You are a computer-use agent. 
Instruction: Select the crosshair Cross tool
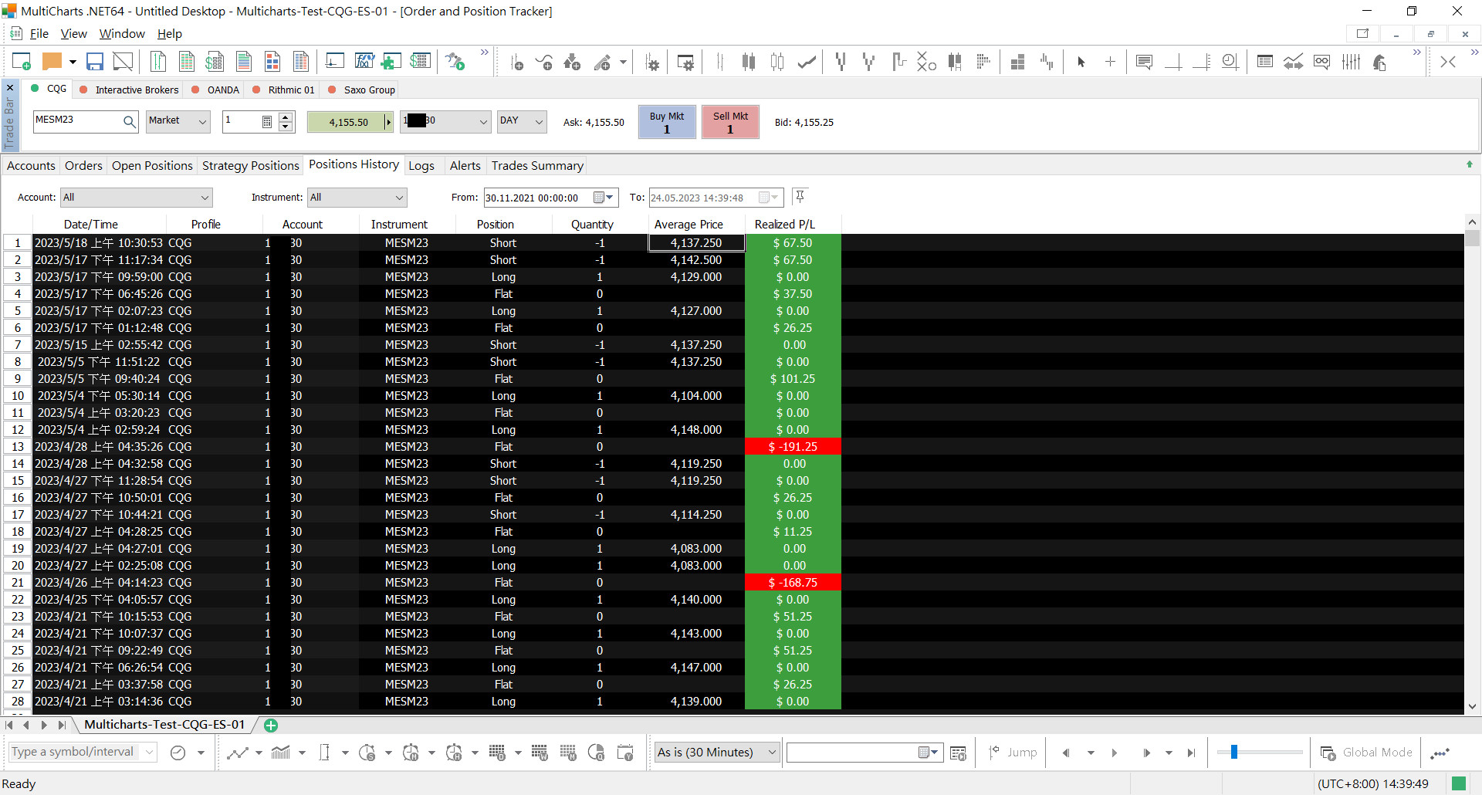click(1110, 62)
